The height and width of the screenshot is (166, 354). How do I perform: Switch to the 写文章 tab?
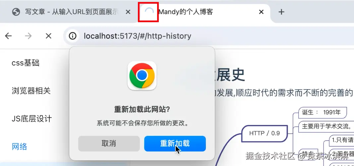coord(72,12)
